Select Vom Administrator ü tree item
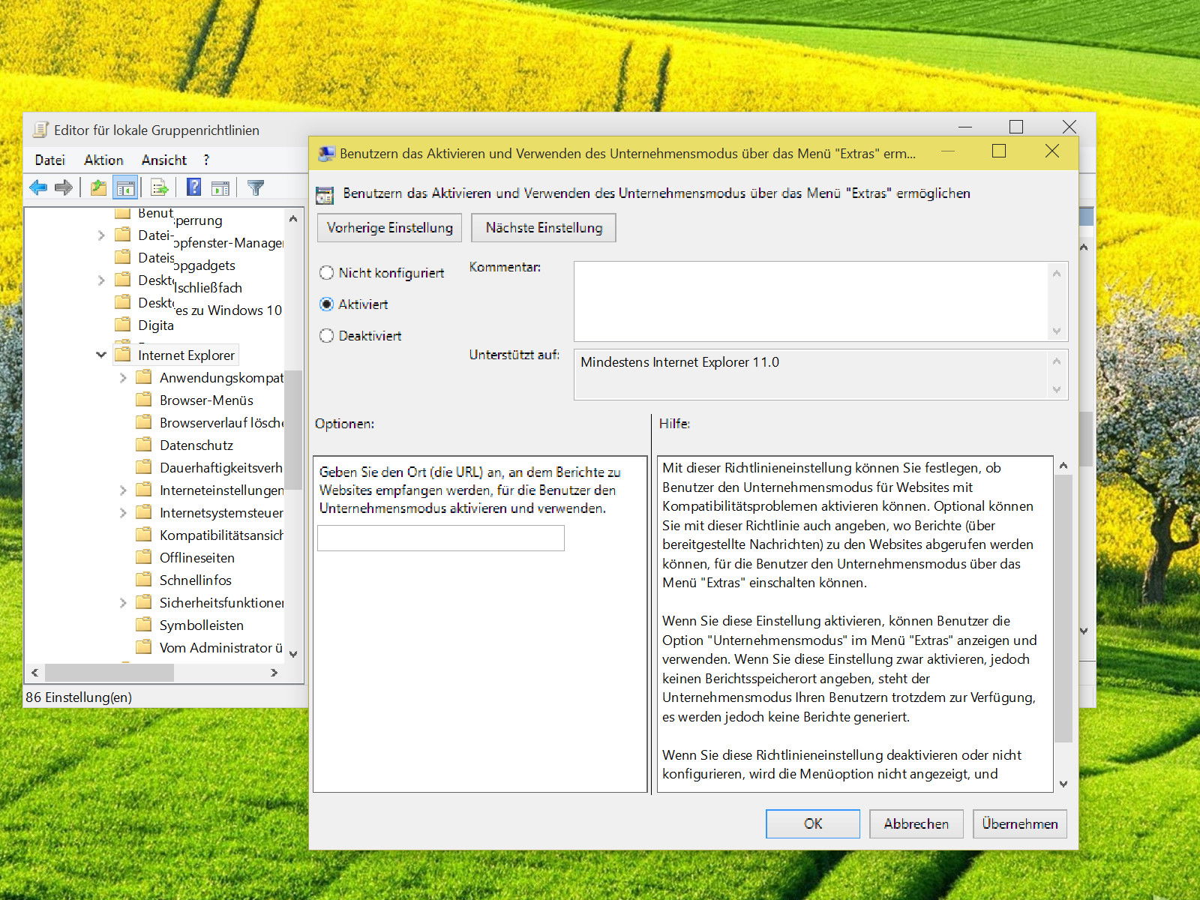The height and width of the screenshot is (900, 1200). tap(221, 647)
